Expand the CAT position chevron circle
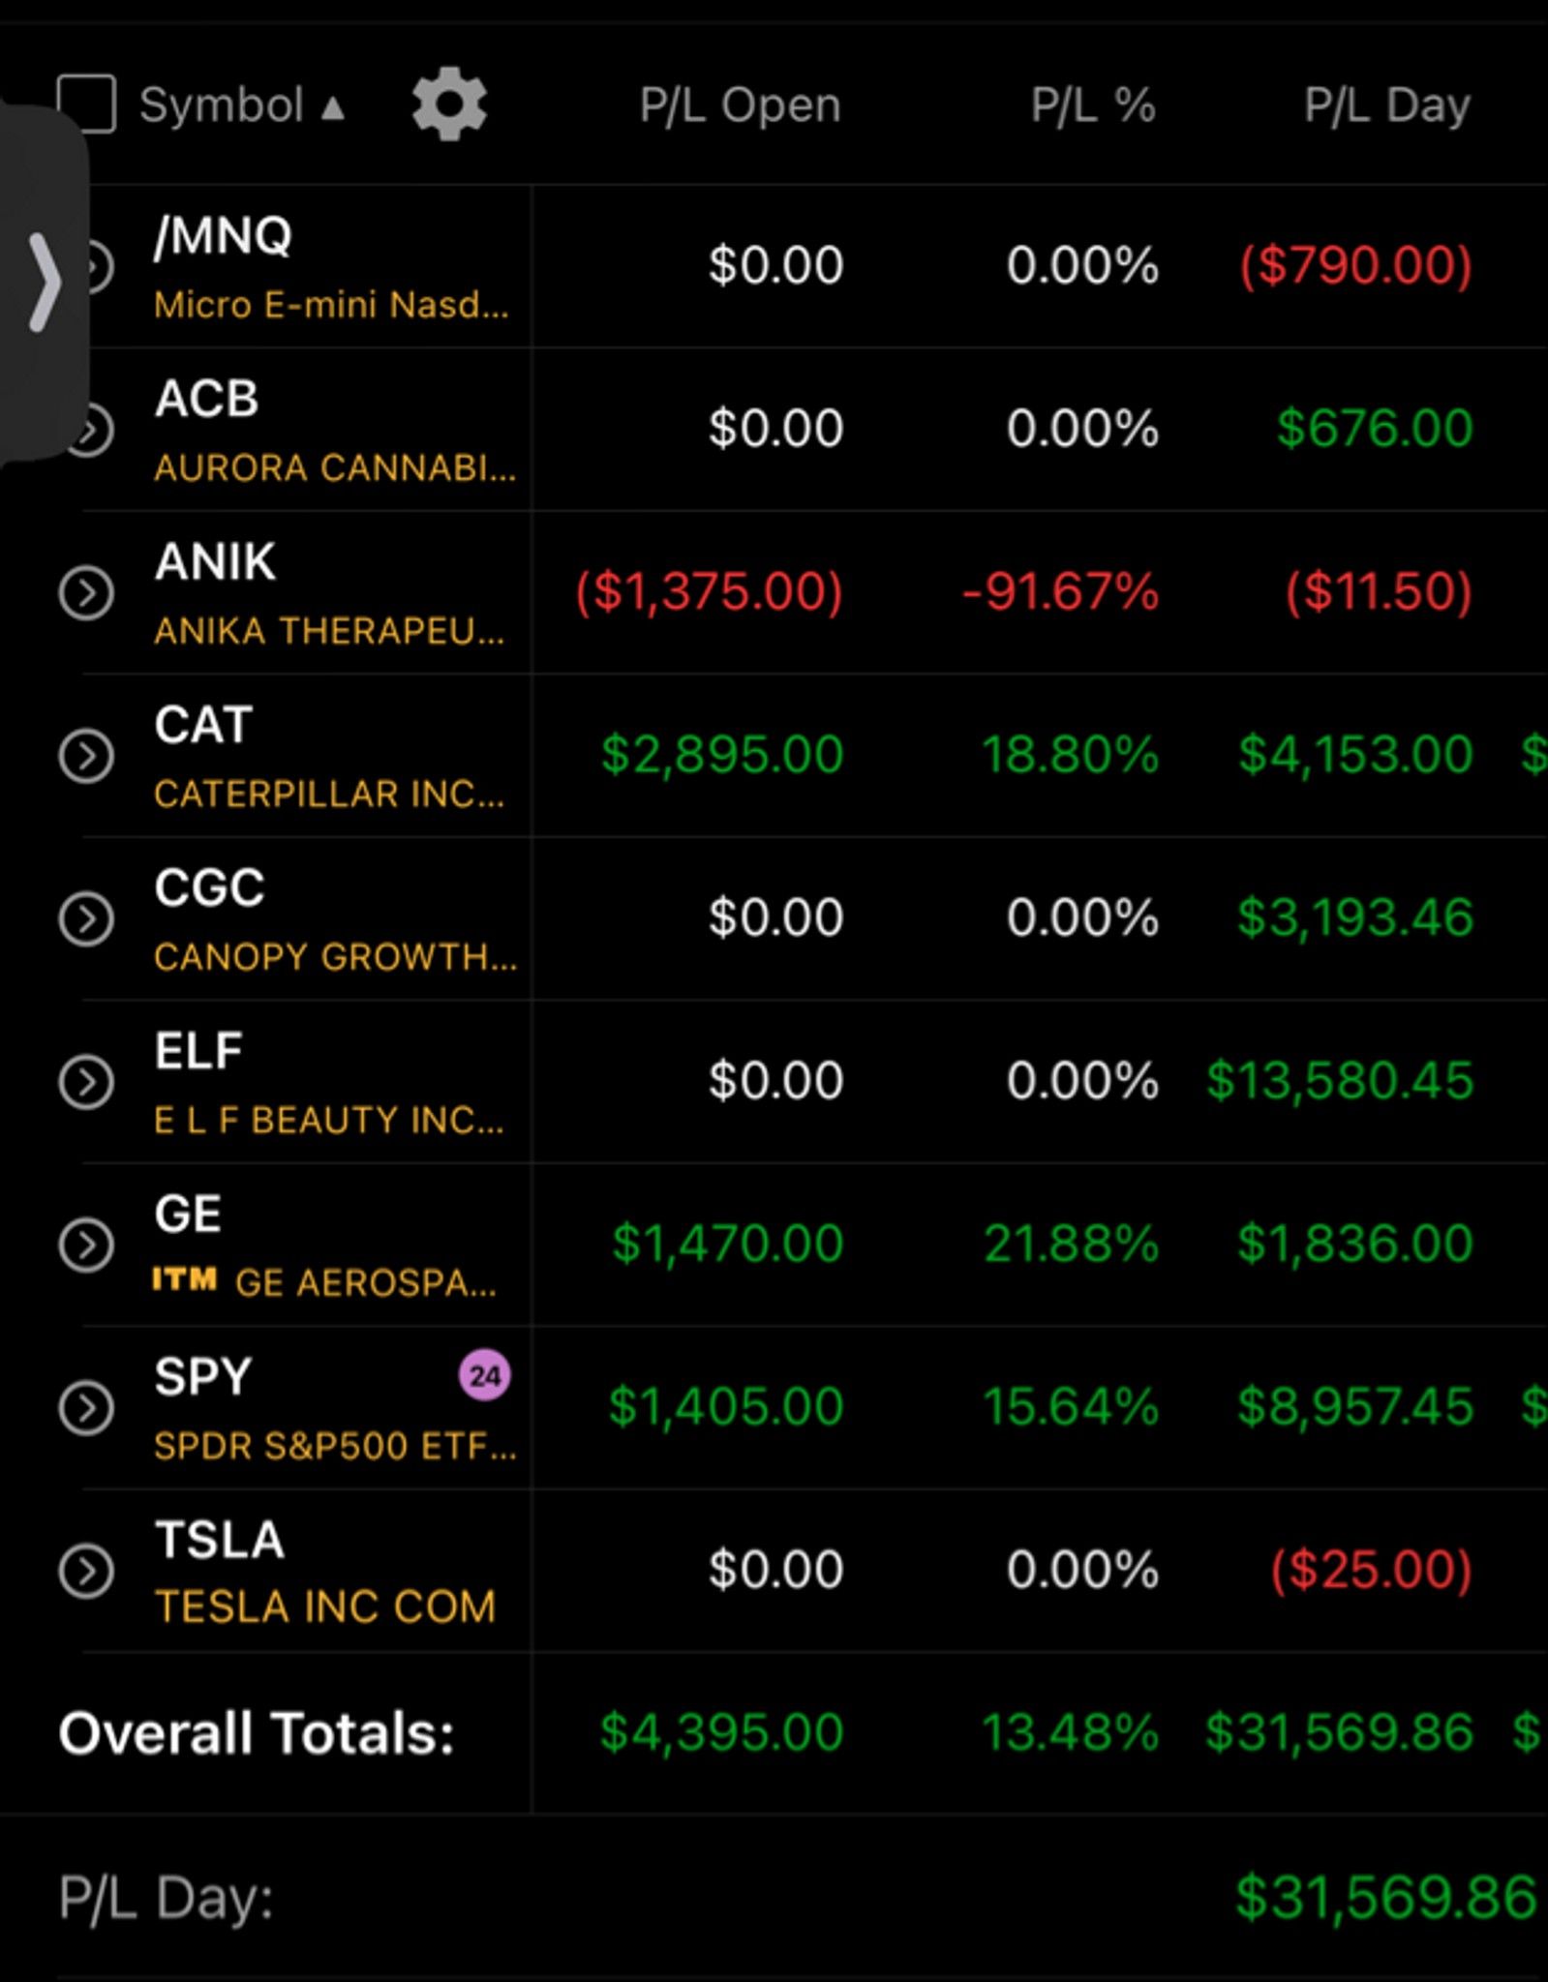 tap(86, 756)
